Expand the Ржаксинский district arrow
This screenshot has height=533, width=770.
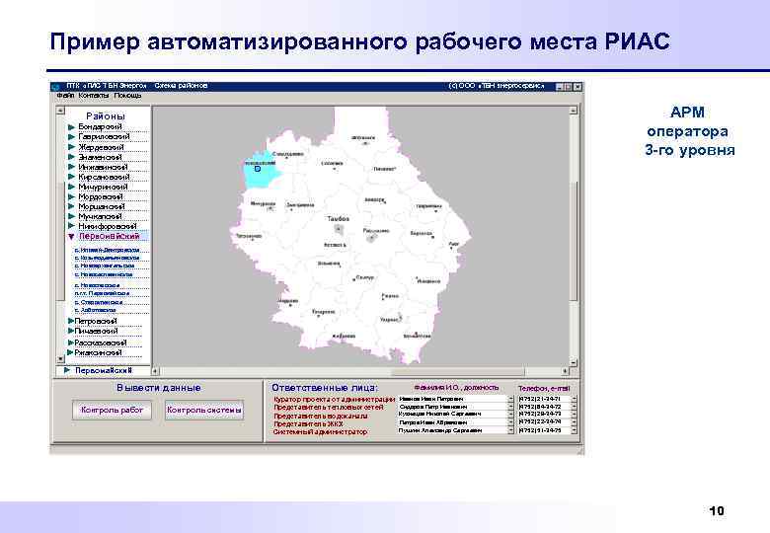click(70, 353)
